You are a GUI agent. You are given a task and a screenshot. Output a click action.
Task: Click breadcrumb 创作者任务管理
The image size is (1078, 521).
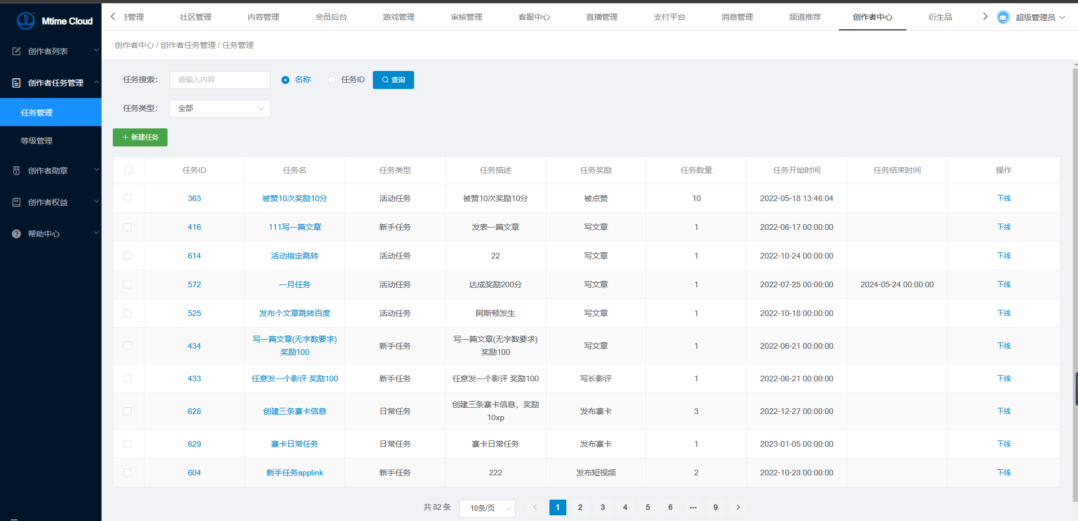(188, 45)
